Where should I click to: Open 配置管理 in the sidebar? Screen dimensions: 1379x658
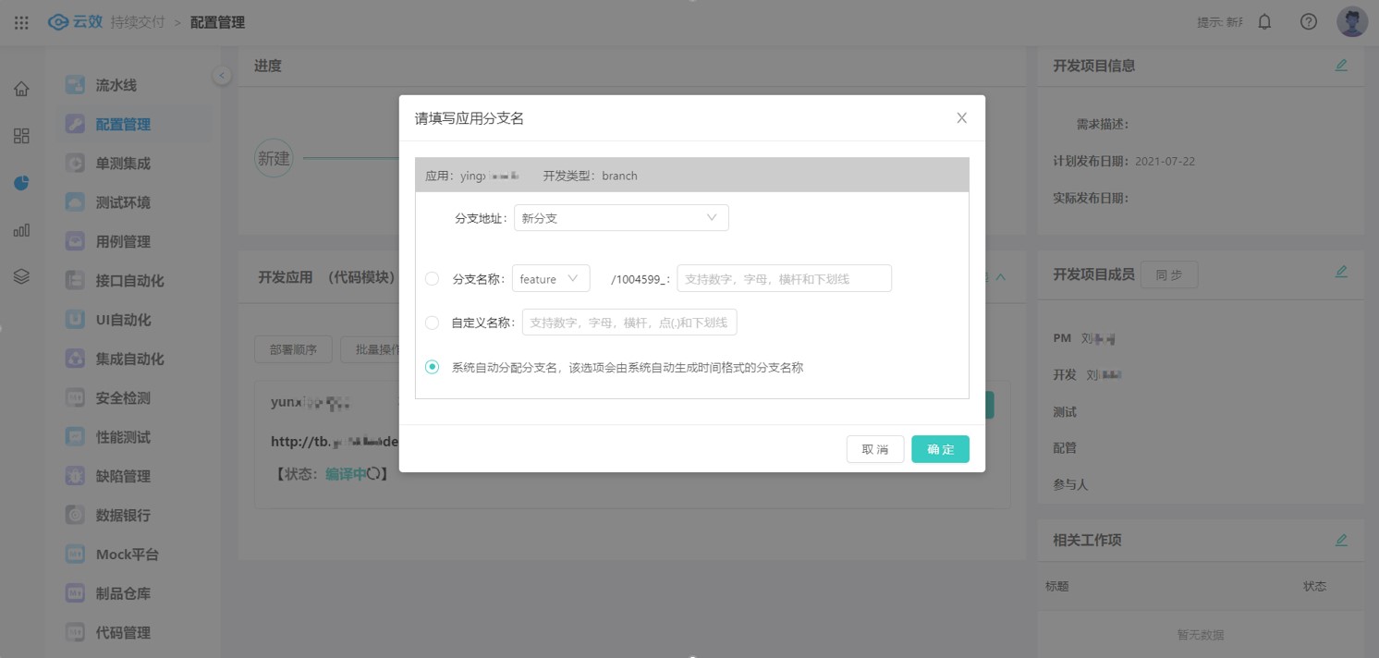click(x=123, y=125)
